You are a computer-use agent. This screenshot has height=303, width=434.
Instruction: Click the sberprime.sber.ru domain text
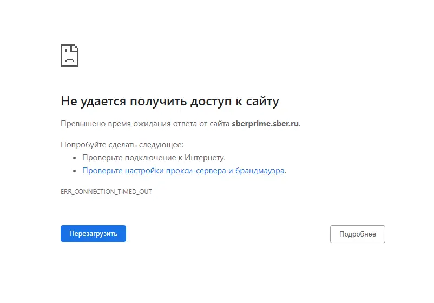[x=265, y=124]
